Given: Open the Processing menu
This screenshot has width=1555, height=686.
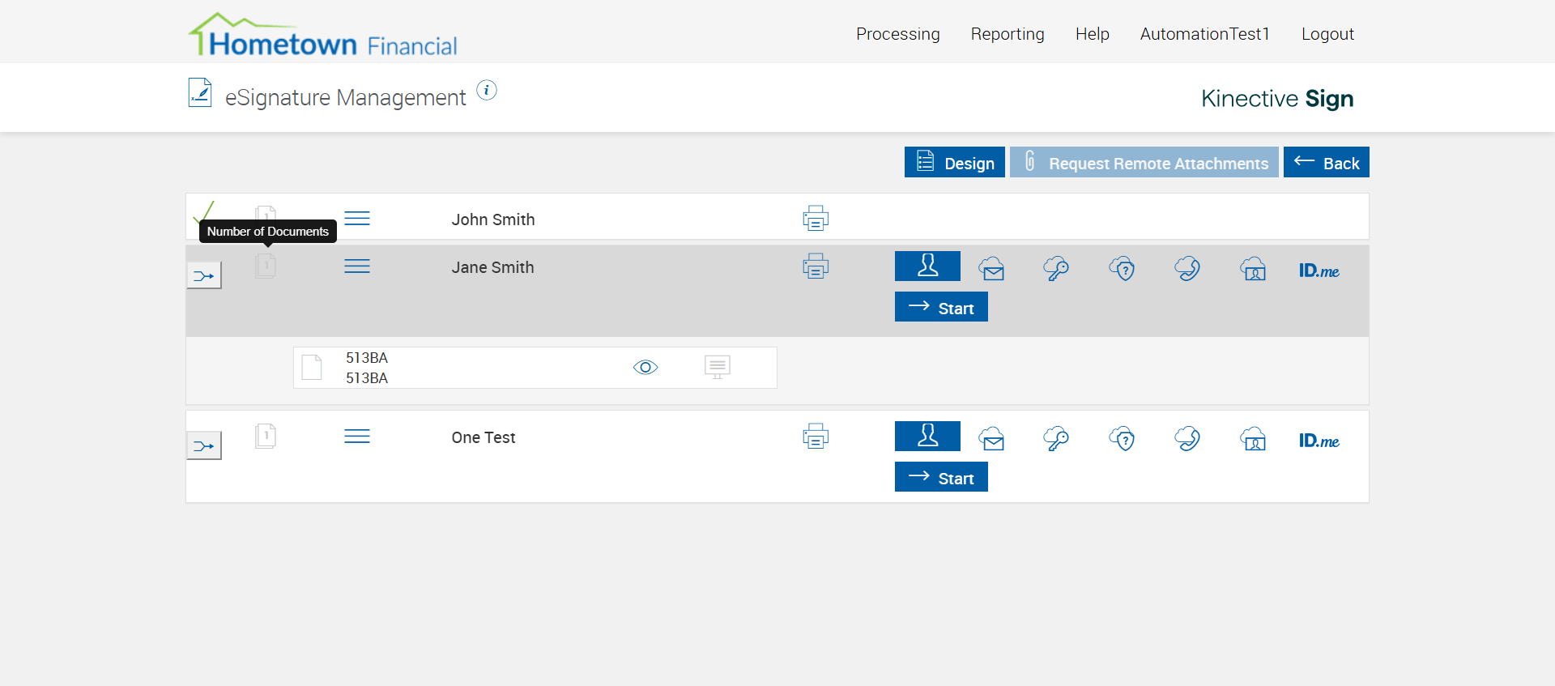Looking at the screenshot, I should [x=897, y=34].
